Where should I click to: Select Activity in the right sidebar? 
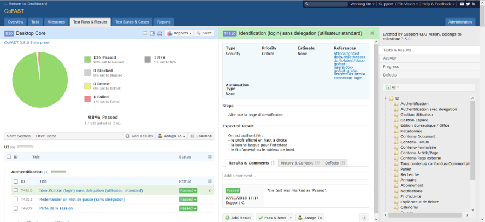coord(429,58)
